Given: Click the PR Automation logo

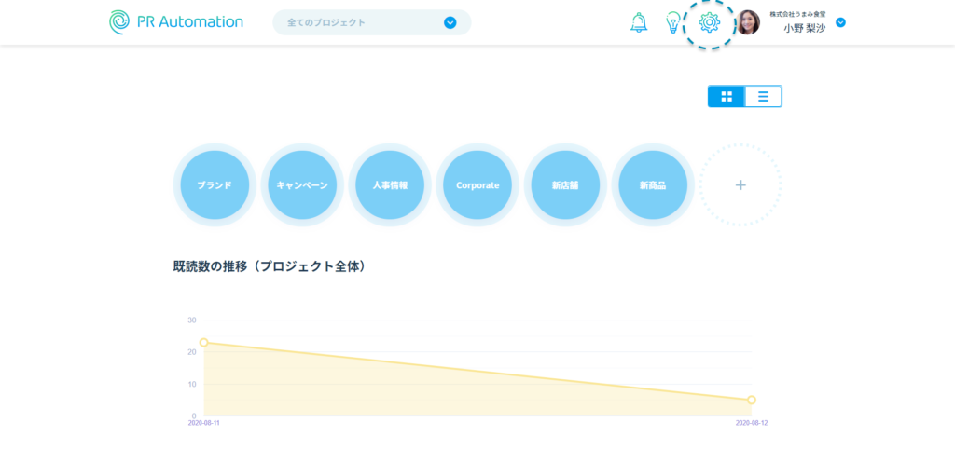Looking at the screenshot, I should point(176,22).
